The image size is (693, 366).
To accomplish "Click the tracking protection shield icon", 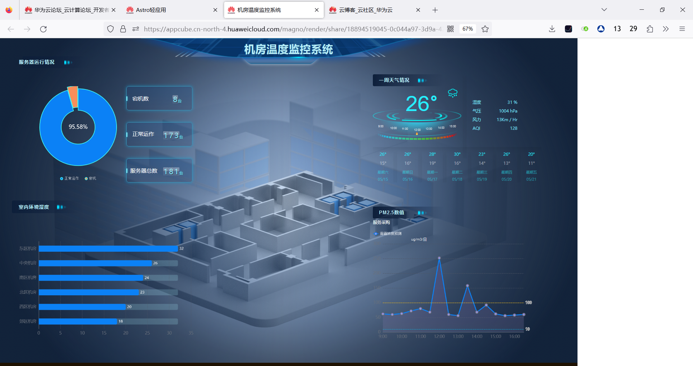I will 110,29.
